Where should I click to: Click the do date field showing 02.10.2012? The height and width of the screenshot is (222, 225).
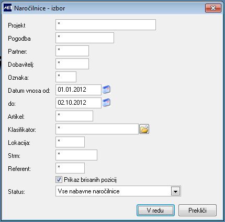78,103
